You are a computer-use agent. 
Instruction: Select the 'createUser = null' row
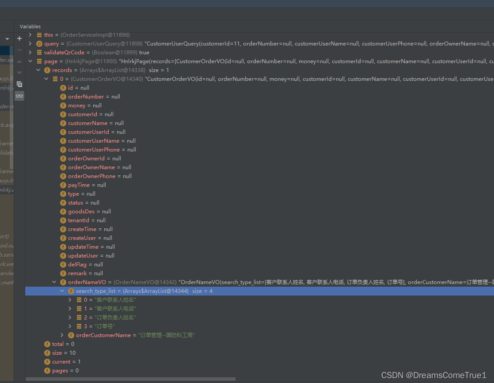tap(260, 238)
